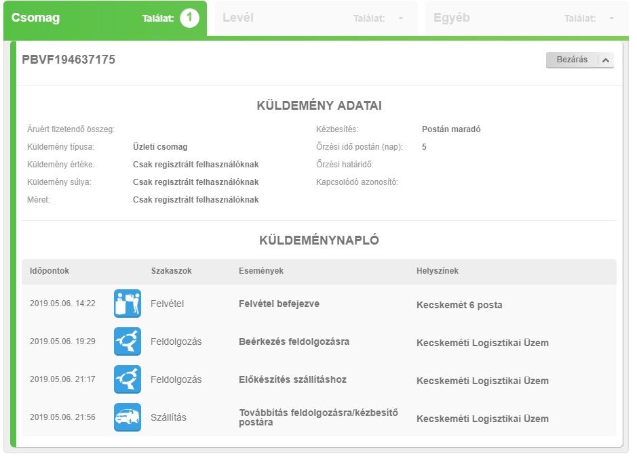
Task: Click the Kézbesítés label
Action: [337, 129]
